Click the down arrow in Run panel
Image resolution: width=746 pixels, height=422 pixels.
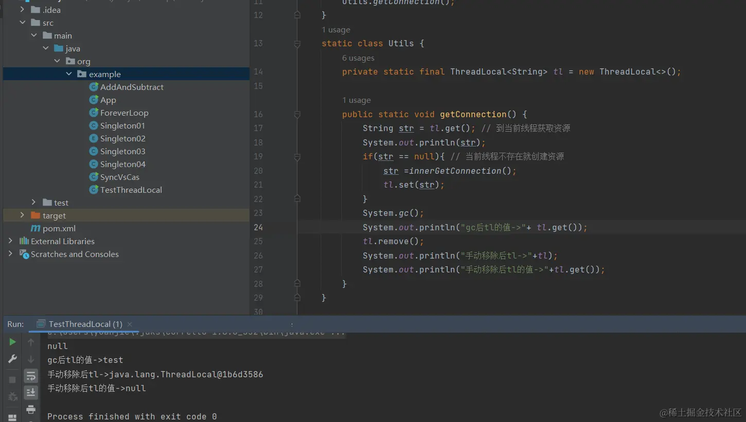click(31, 359)
